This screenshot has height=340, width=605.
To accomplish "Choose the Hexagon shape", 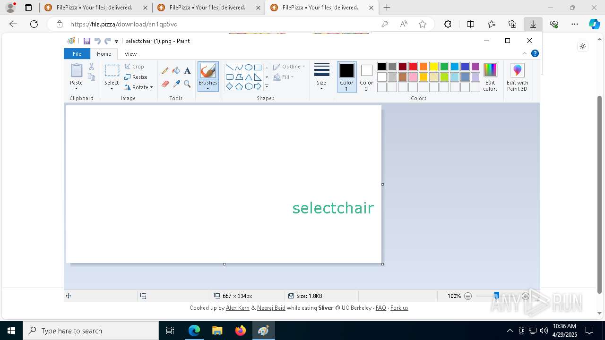I will (249, 86).
